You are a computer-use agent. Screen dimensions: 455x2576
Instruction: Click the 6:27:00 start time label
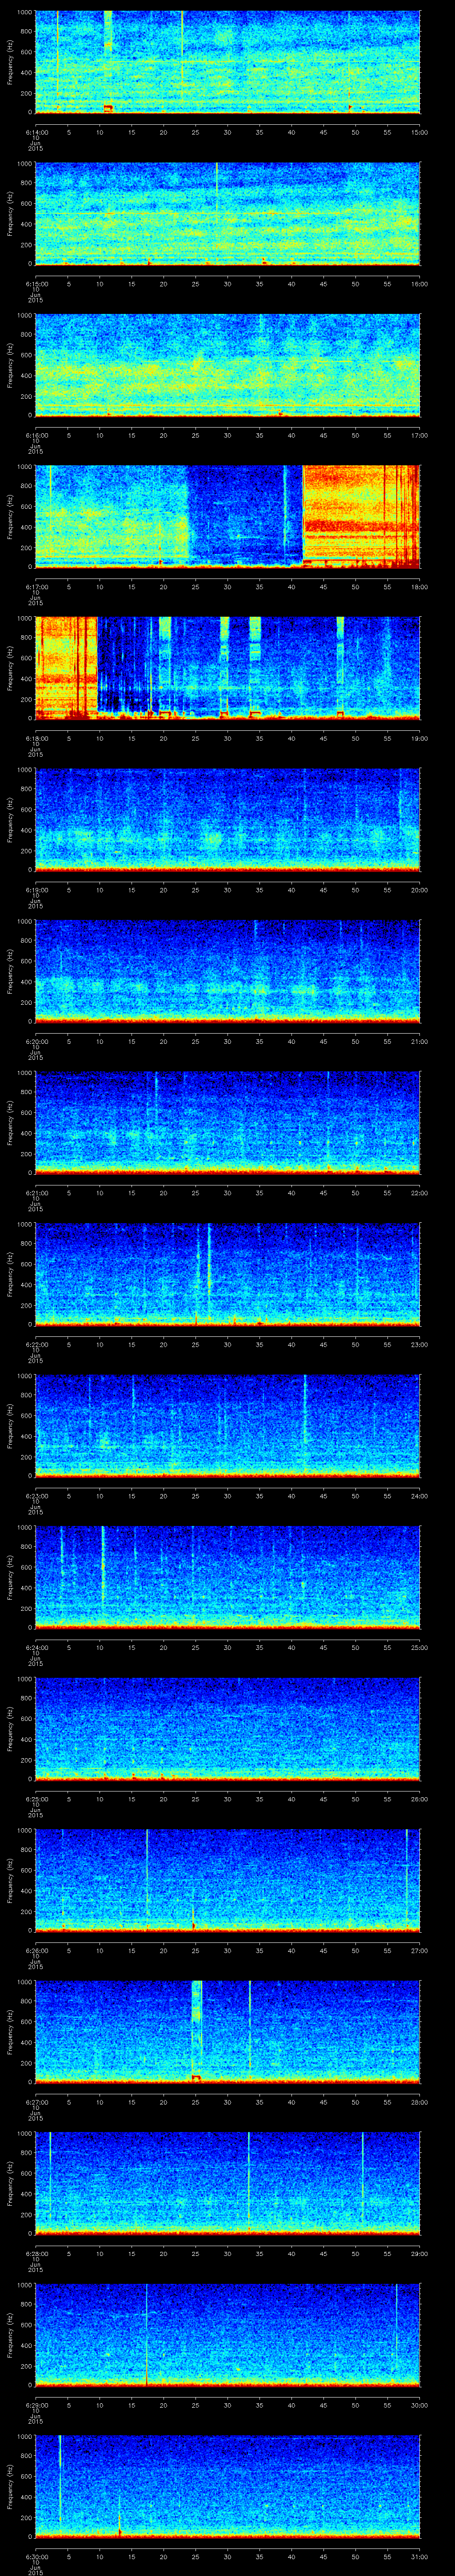coord(36,2102)
